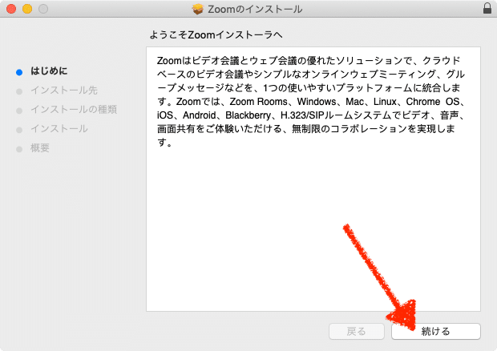The image size is (497, 351).
Task: Close the installer with red button
Action: point(11,9)
